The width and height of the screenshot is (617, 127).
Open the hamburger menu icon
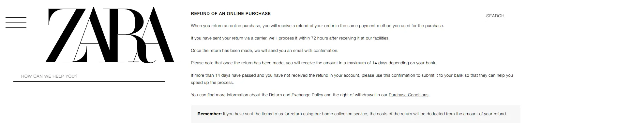click(x=16, y=23)
